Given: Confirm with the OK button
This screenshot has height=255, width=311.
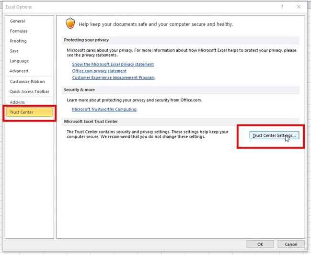Looking at the screenshot, I should click(260, 244).
